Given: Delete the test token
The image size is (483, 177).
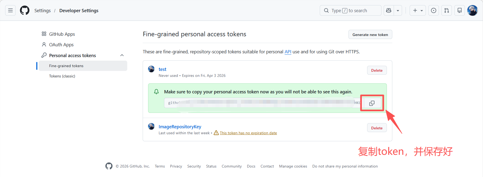Looking at the screenshot, I should coord(377,70).
